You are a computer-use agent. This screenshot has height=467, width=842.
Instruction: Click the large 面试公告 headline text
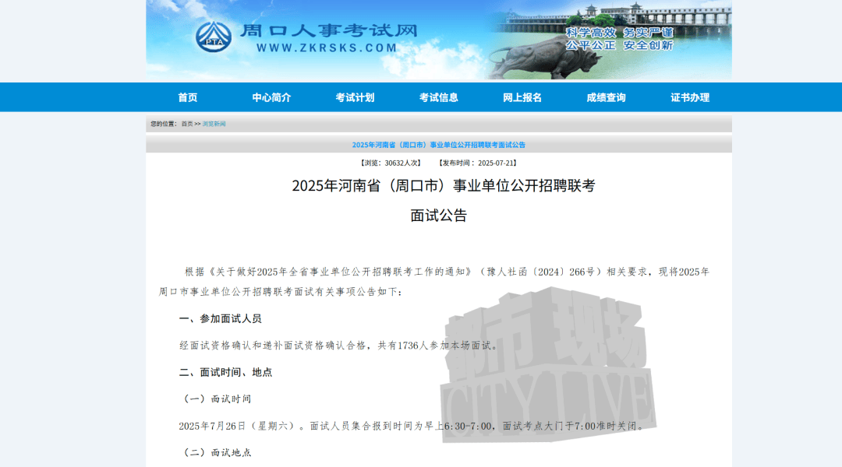[439, 216]
